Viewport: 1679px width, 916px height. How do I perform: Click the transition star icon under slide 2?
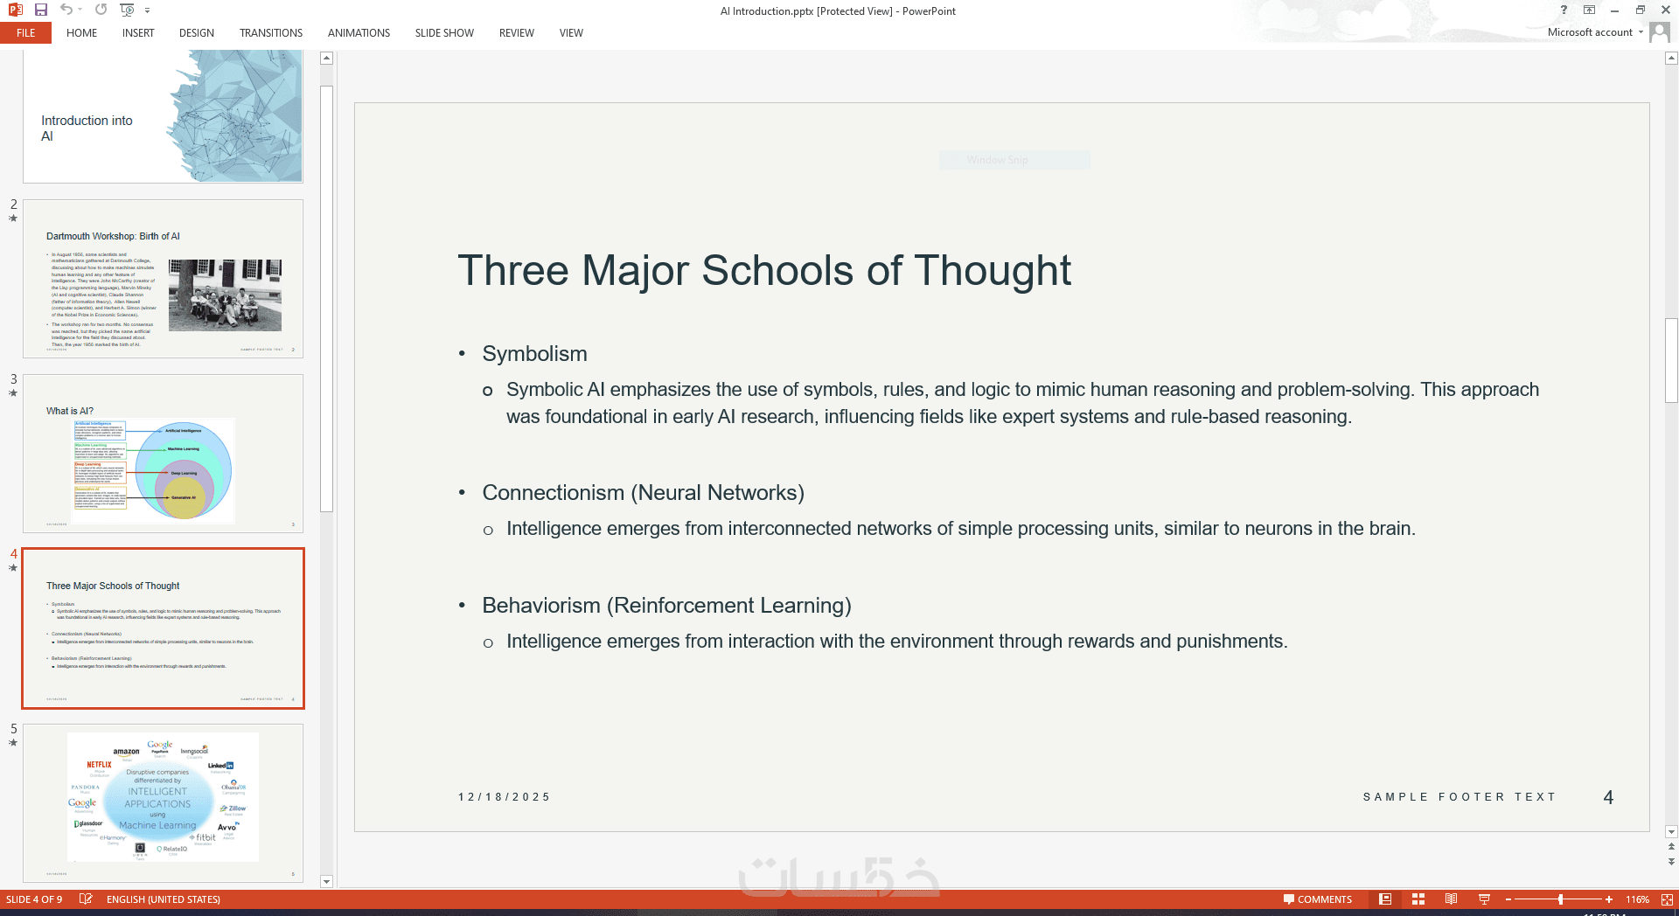tap(13, 219)
